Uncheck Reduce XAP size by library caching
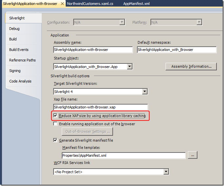Image resolution: width=224 pixels, height=186 pixels. click(55, 116)
